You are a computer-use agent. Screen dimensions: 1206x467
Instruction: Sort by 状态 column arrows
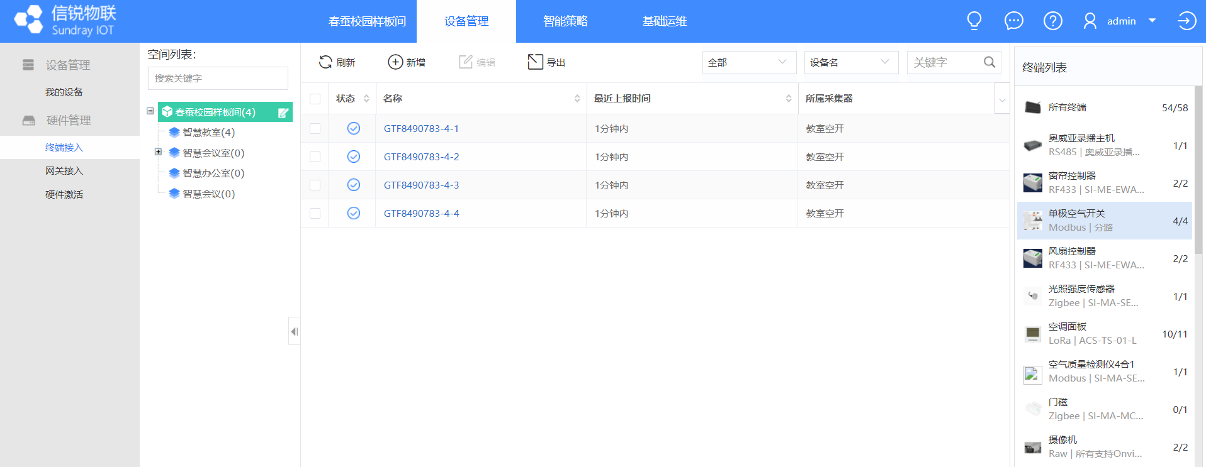pos(366,99)
